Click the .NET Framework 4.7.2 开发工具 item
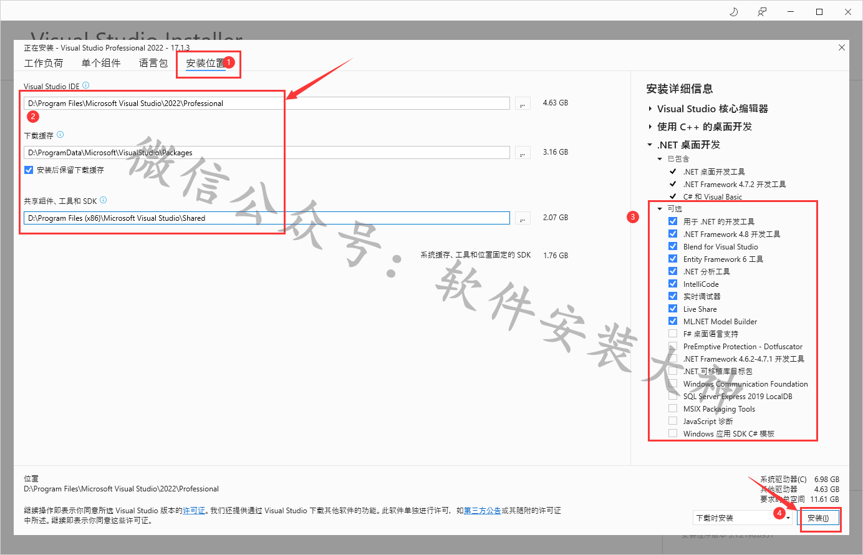The width and height of the screenshot is (863, 555). pos(735,185)
